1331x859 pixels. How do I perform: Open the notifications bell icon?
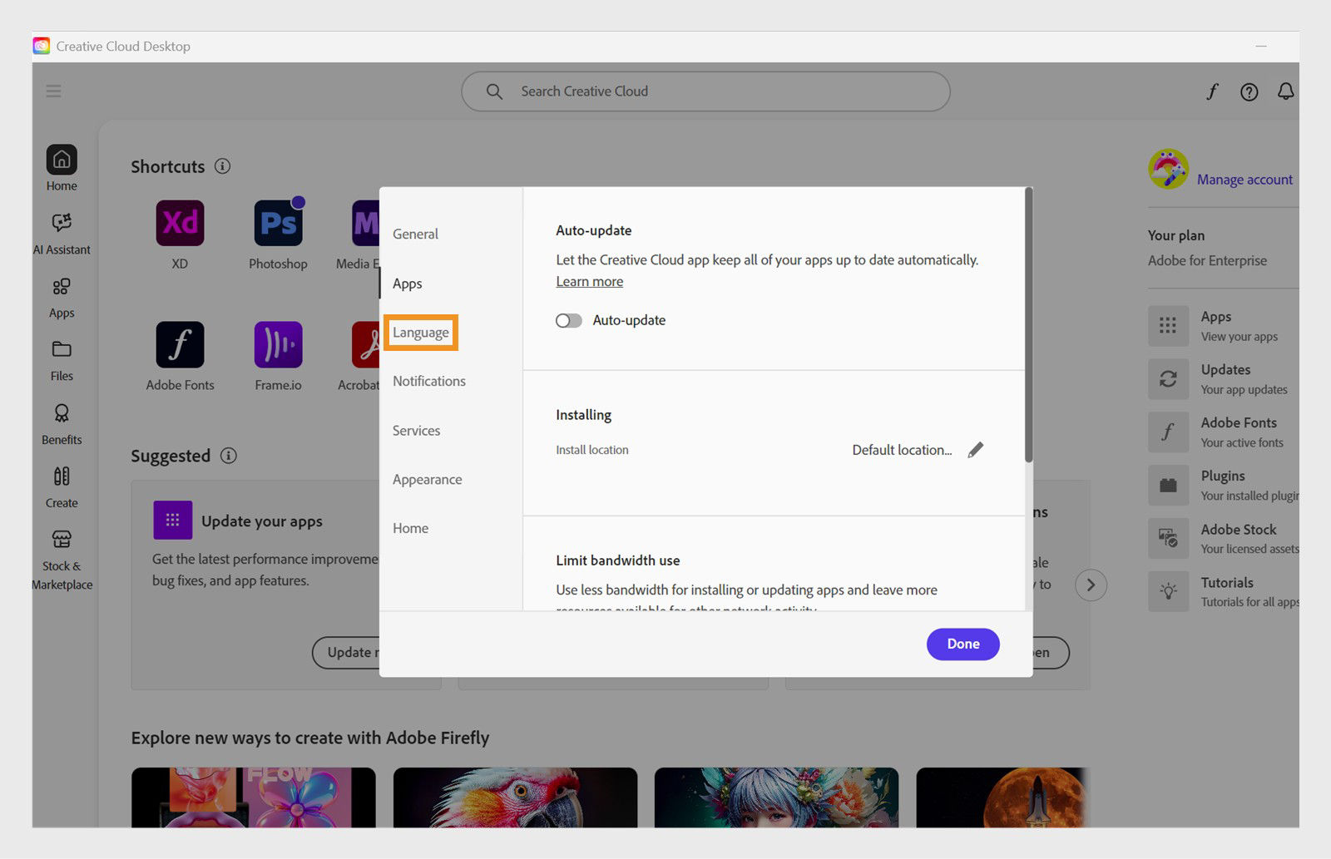point(1285,91)
